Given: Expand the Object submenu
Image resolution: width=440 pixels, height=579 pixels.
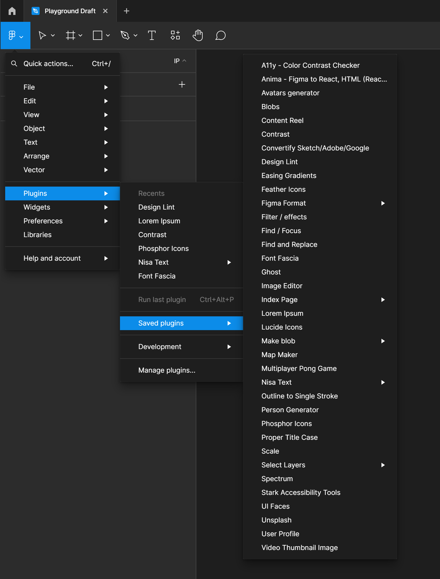Looking at the screenshot, I should point(63,128).
